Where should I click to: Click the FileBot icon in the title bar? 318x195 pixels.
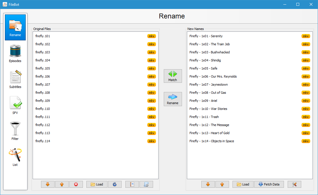[x=4, y=4]
